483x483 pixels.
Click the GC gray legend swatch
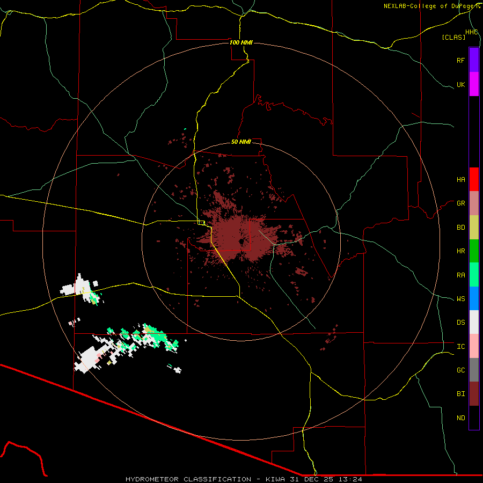click(474, 370)
